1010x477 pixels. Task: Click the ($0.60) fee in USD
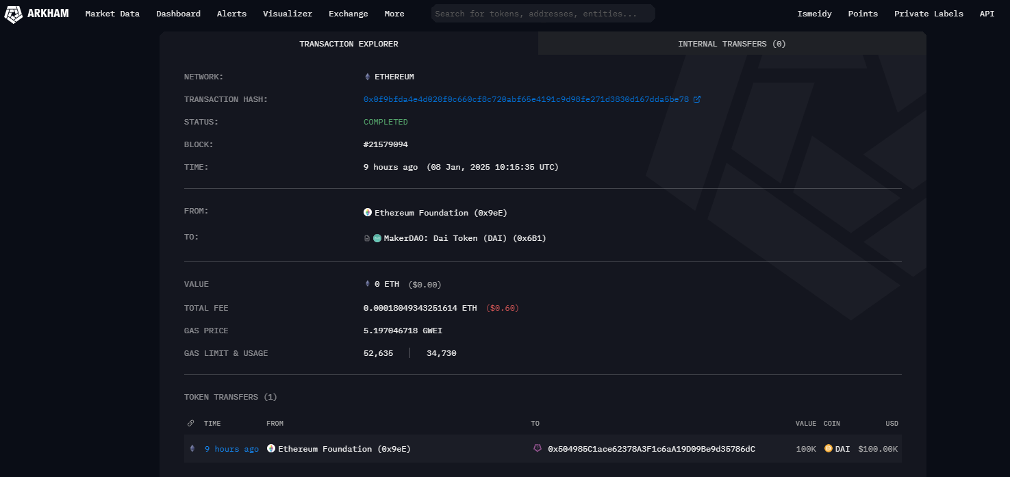coord(503,308)
